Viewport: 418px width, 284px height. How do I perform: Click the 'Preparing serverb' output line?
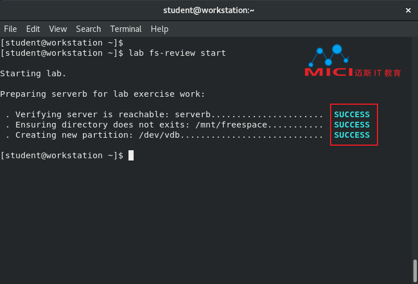102,94
